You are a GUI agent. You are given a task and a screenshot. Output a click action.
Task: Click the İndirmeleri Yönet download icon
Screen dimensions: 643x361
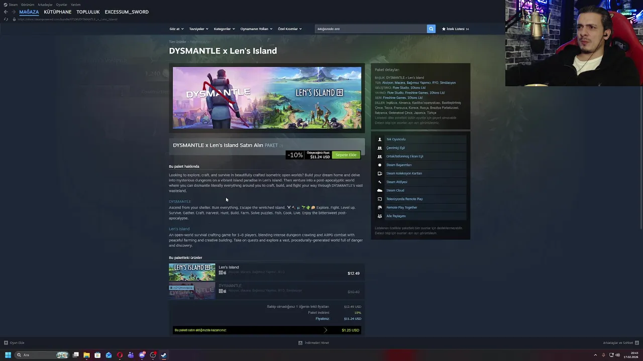pyautogui.click(x=300, y=343)
